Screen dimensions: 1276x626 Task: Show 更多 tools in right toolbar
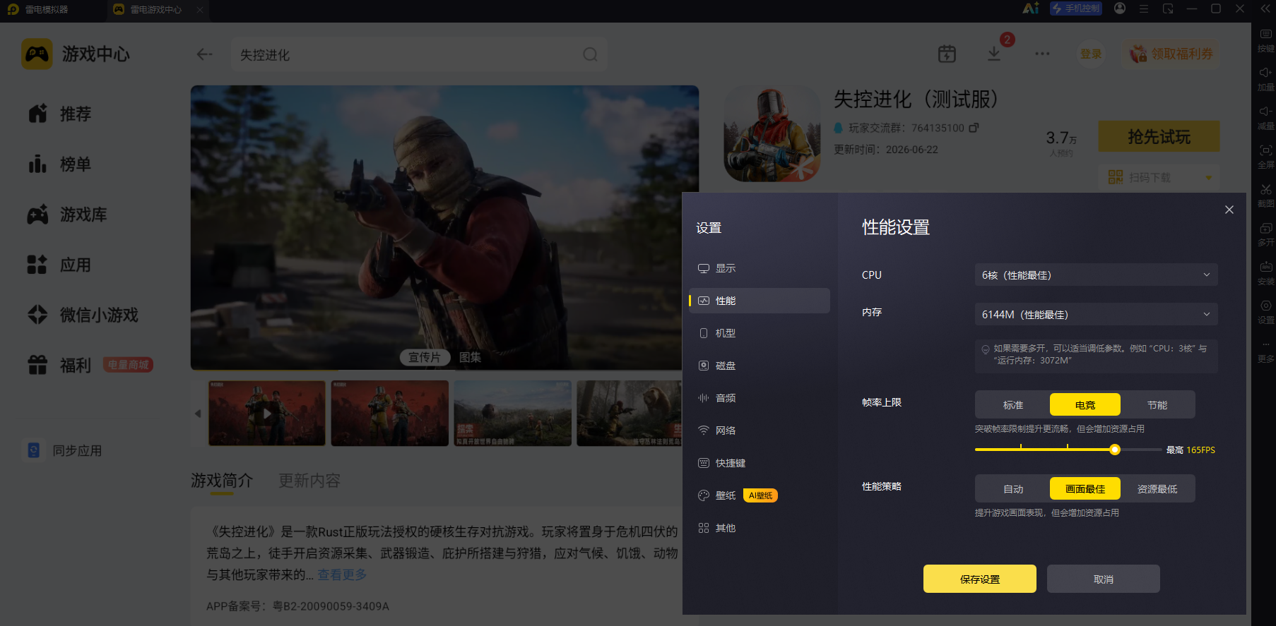[x=1265, y=351]
